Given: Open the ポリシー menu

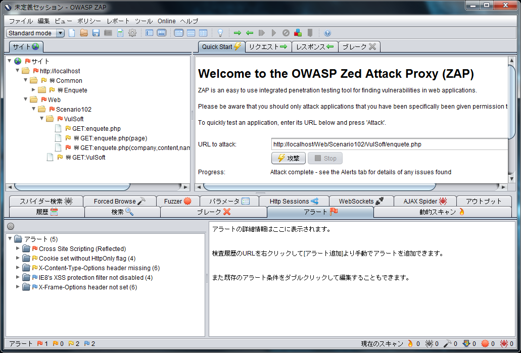Looking at the screenshot, I should point(89,21).
